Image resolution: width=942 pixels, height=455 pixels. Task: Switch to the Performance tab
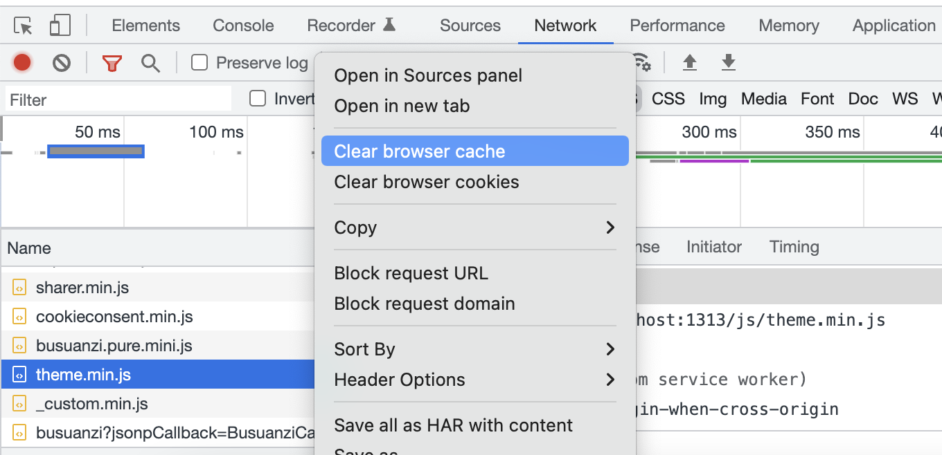tap(677, 25)
